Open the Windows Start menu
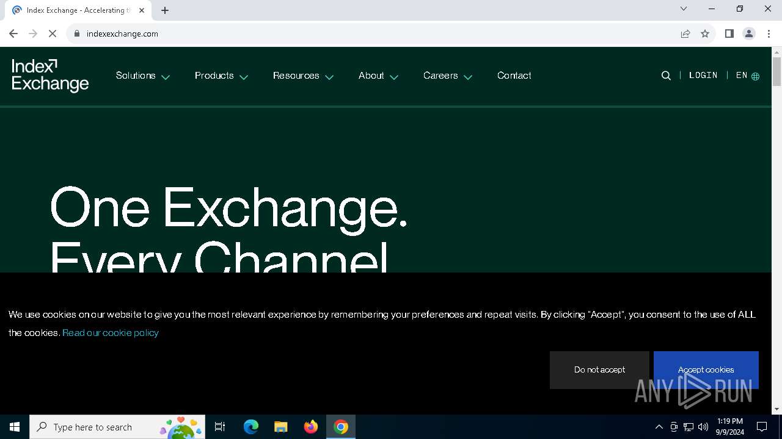The image size is (782, 439). (15, 427)
